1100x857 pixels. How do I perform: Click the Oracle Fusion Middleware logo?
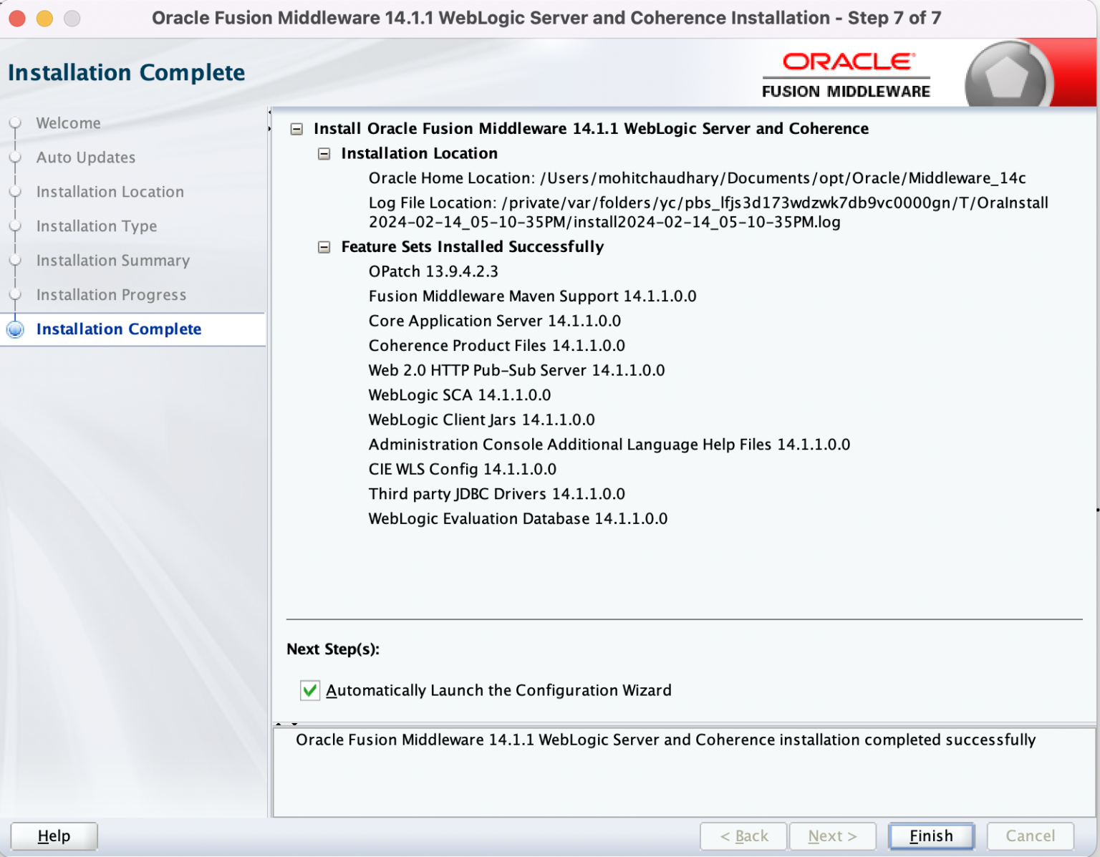[846, 73]
